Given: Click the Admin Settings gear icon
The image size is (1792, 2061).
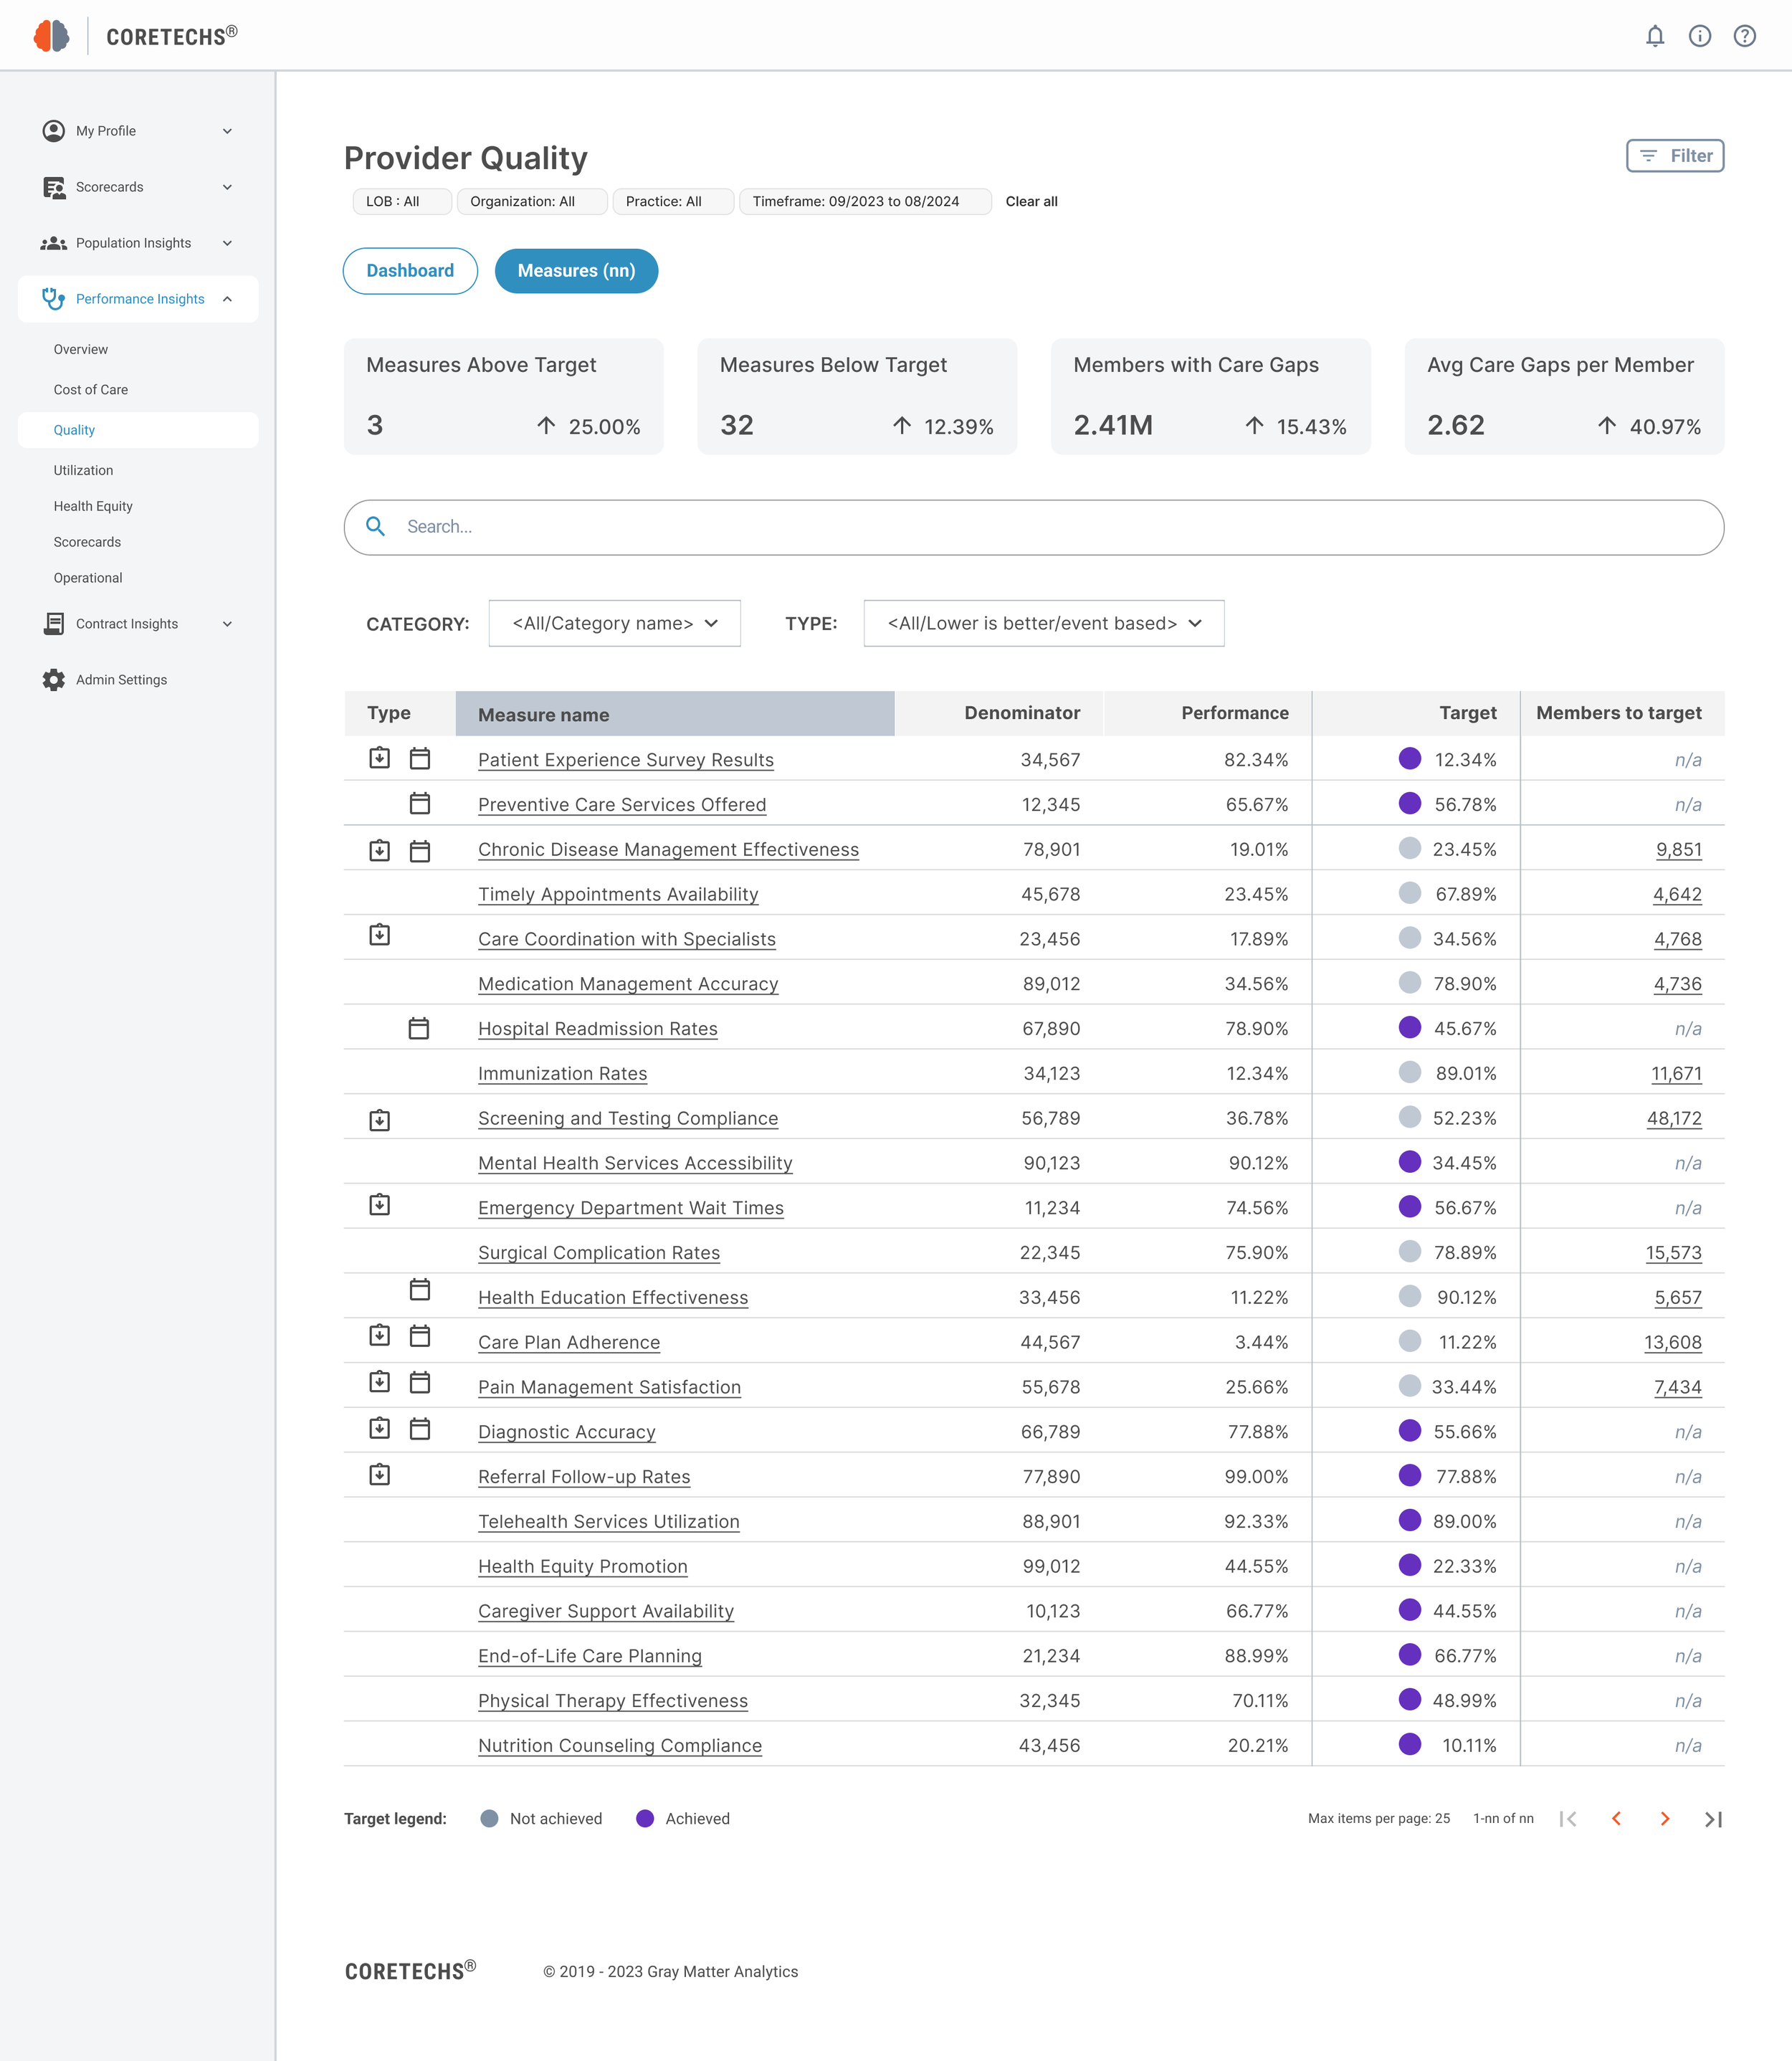Looking at the screenshot, I should pyautogui.click(x=54, y=680).
